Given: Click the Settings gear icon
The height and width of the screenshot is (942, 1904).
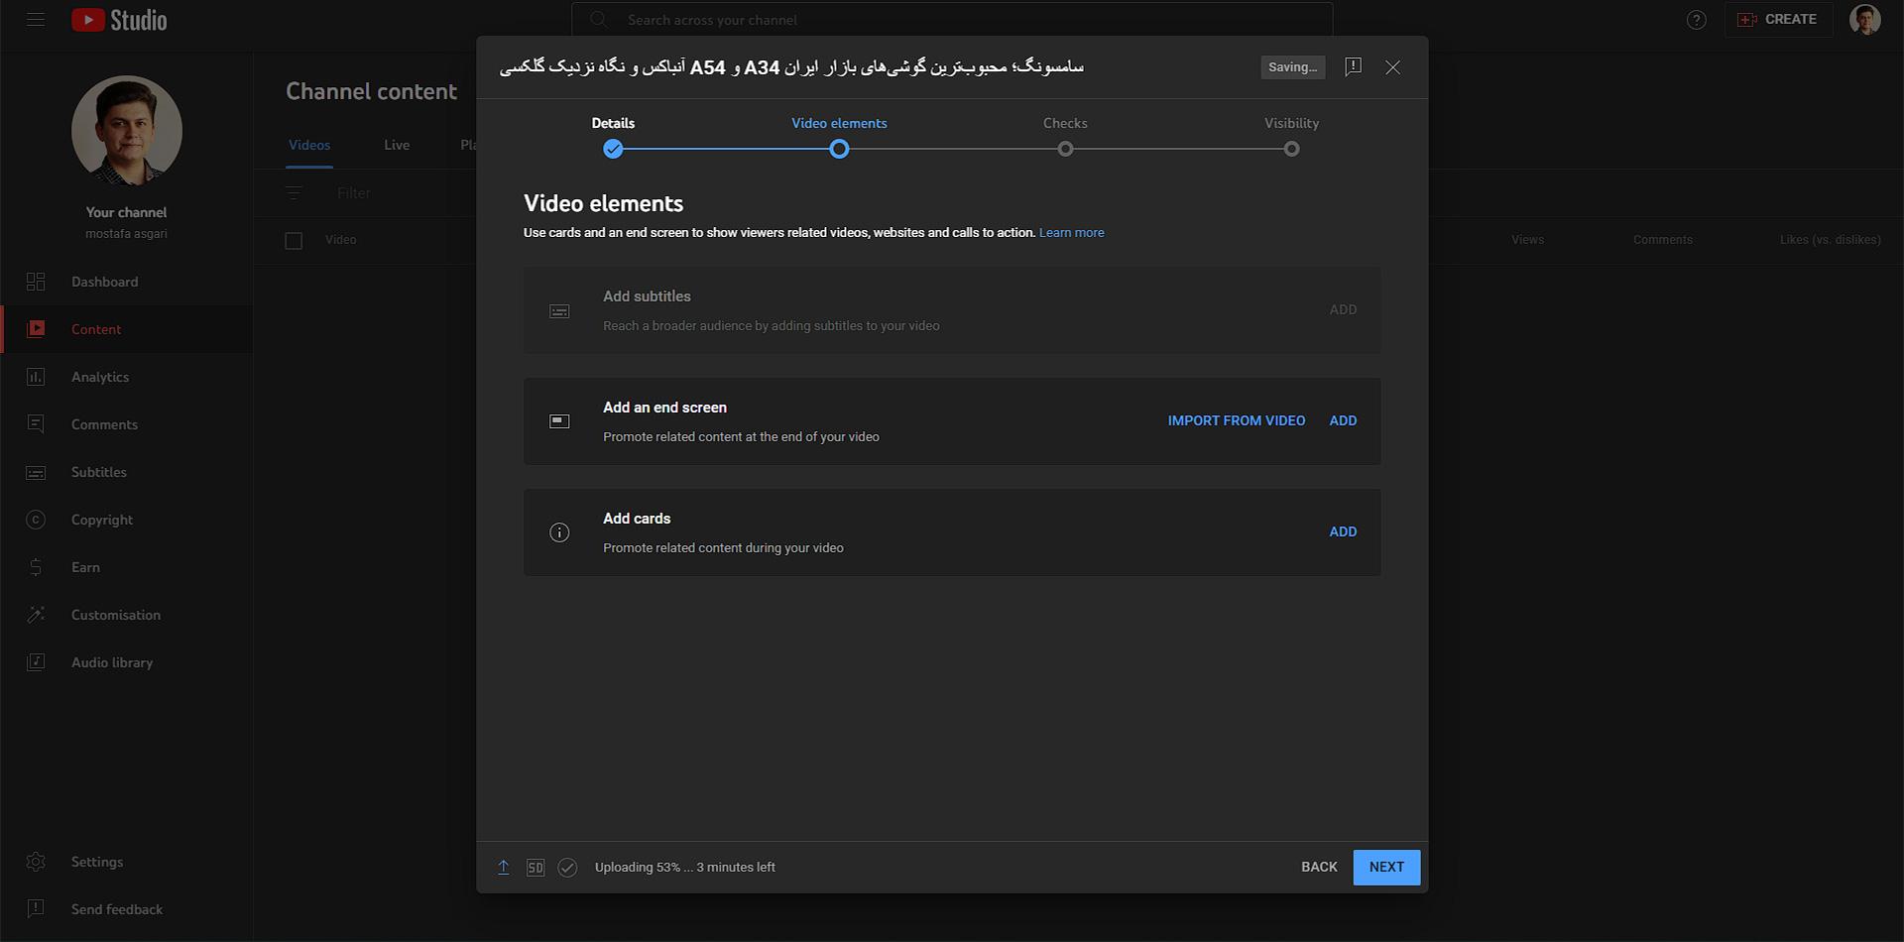Looking at the screenshot, I should pos(36,862).
